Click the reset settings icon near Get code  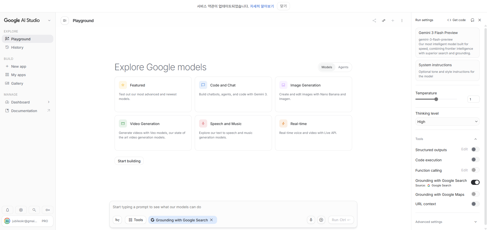(x=473, y=20)
